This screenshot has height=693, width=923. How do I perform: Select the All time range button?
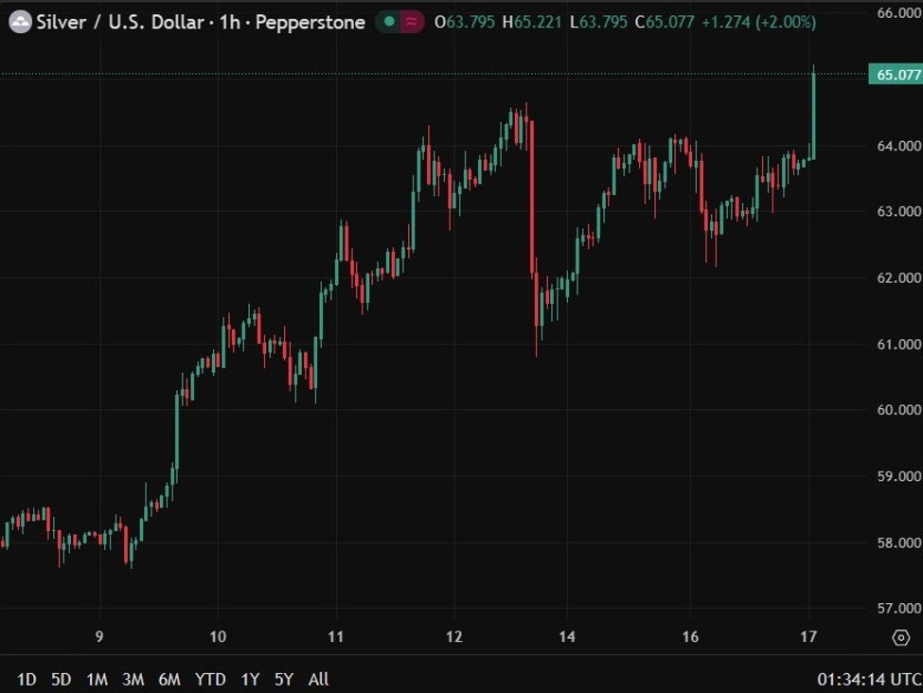pos(317,679)
